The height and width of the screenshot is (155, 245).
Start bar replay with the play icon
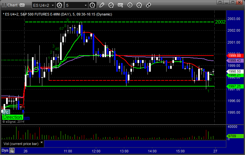[130, 5]
